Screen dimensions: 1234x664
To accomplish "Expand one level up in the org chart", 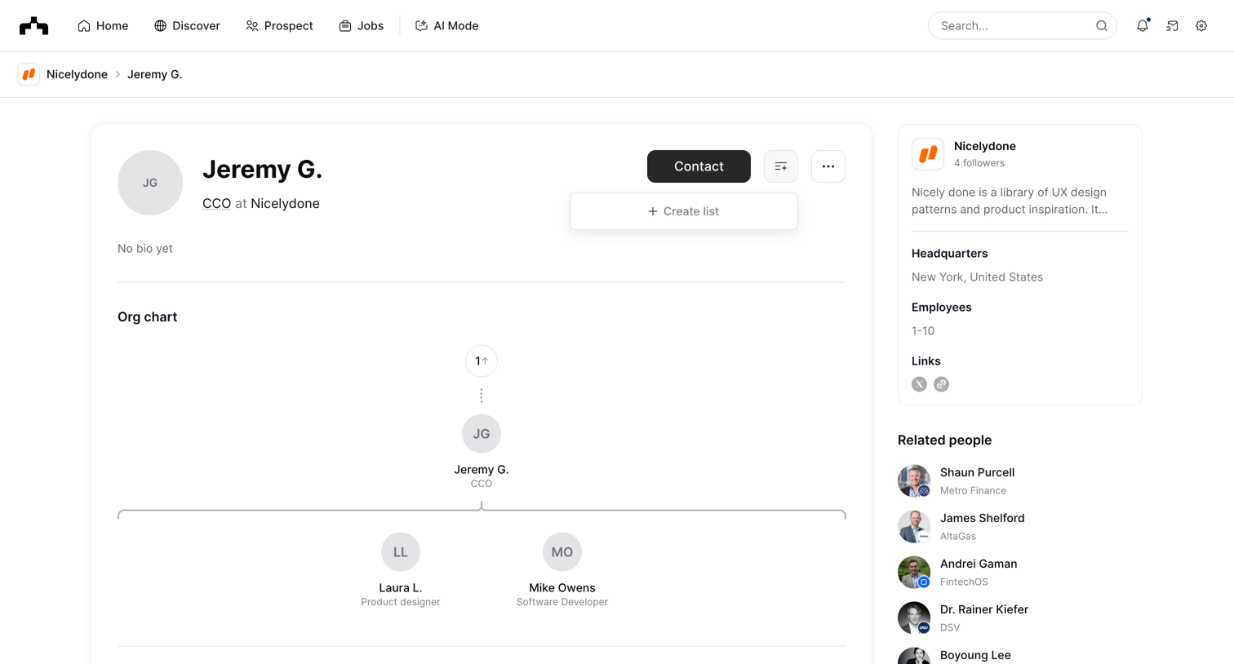I will pos(482,361).
